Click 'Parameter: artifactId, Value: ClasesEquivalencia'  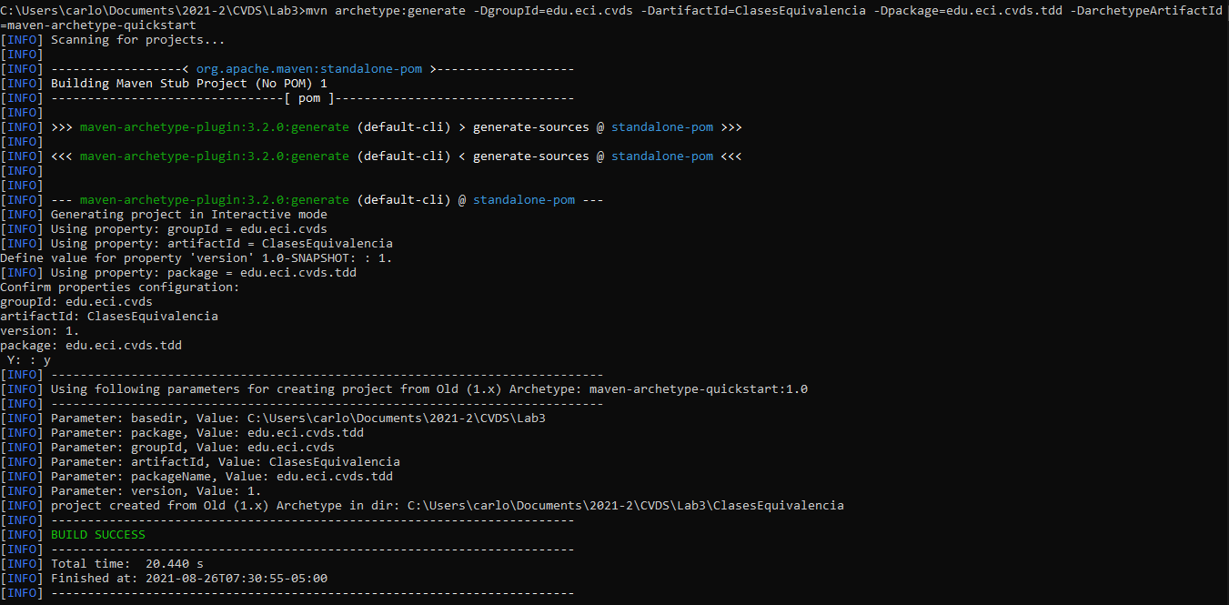tap(226, 462)
